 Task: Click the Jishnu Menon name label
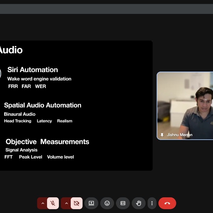pyautogui.click(x=180, y=135)
